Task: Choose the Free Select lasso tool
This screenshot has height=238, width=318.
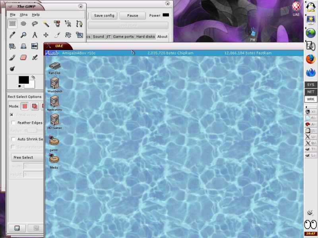Action: tap(35, 24)
